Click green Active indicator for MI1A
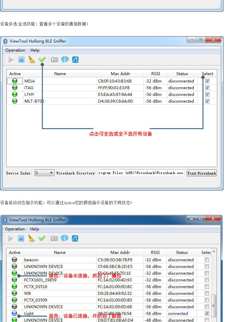The image size is (251, 322). coord(15,81)
